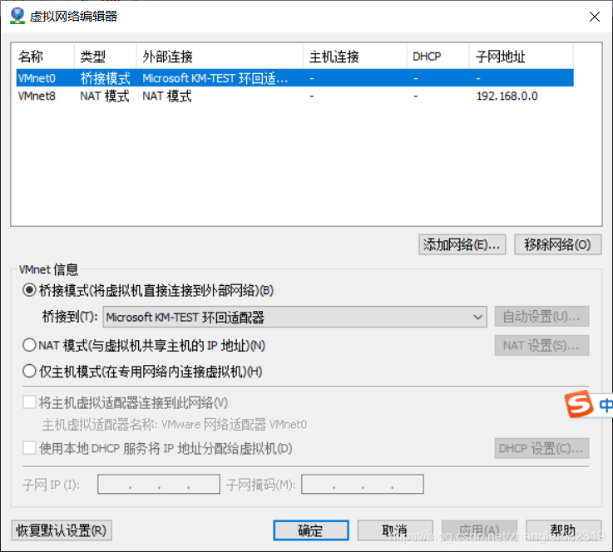The width and height of the screenshot is (613, 552).
Task: Click the 子网地址 column header
Action: pyautogui.click(x=522, y=57)
